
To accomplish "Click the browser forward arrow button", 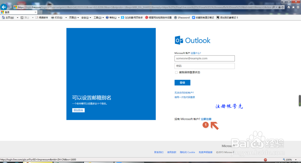I will click(x=10, y=7).
